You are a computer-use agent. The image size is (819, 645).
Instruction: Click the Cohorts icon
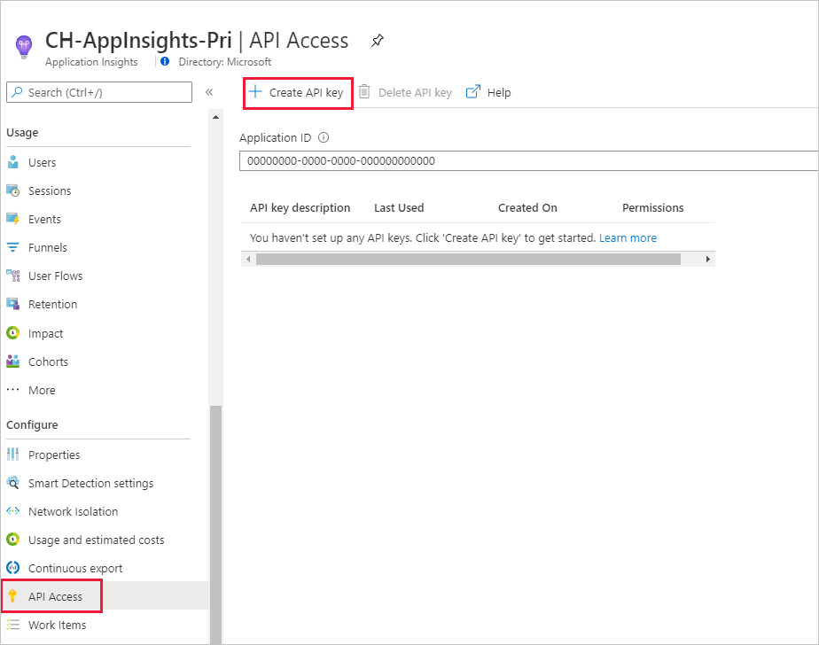[x=13, y=361]
